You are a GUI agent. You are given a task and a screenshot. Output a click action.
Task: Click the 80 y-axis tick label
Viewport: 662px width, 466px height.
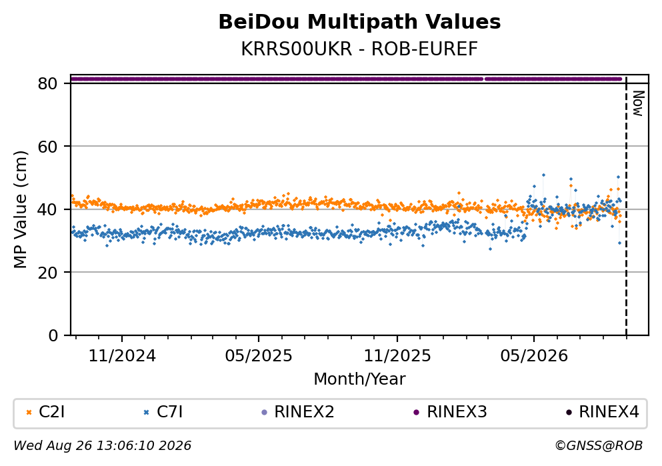[47, 83]
